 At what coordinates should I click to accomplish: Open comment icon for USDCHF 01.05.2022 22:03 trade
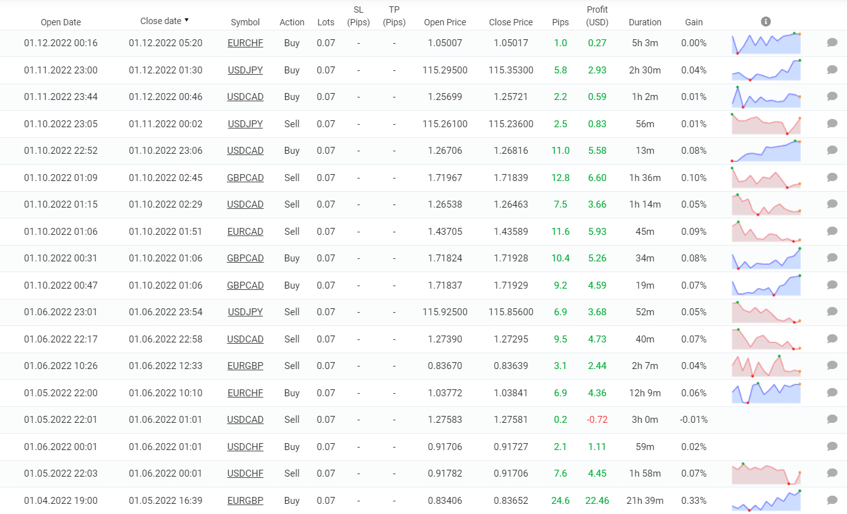pos(832,473)
